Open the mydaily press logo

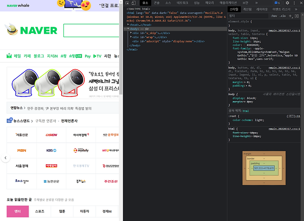81,150
